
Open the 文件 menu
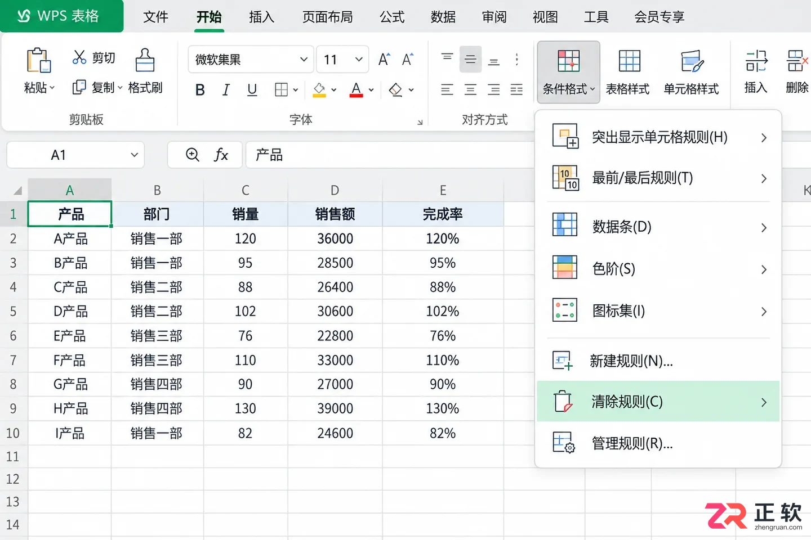[156, 17]
